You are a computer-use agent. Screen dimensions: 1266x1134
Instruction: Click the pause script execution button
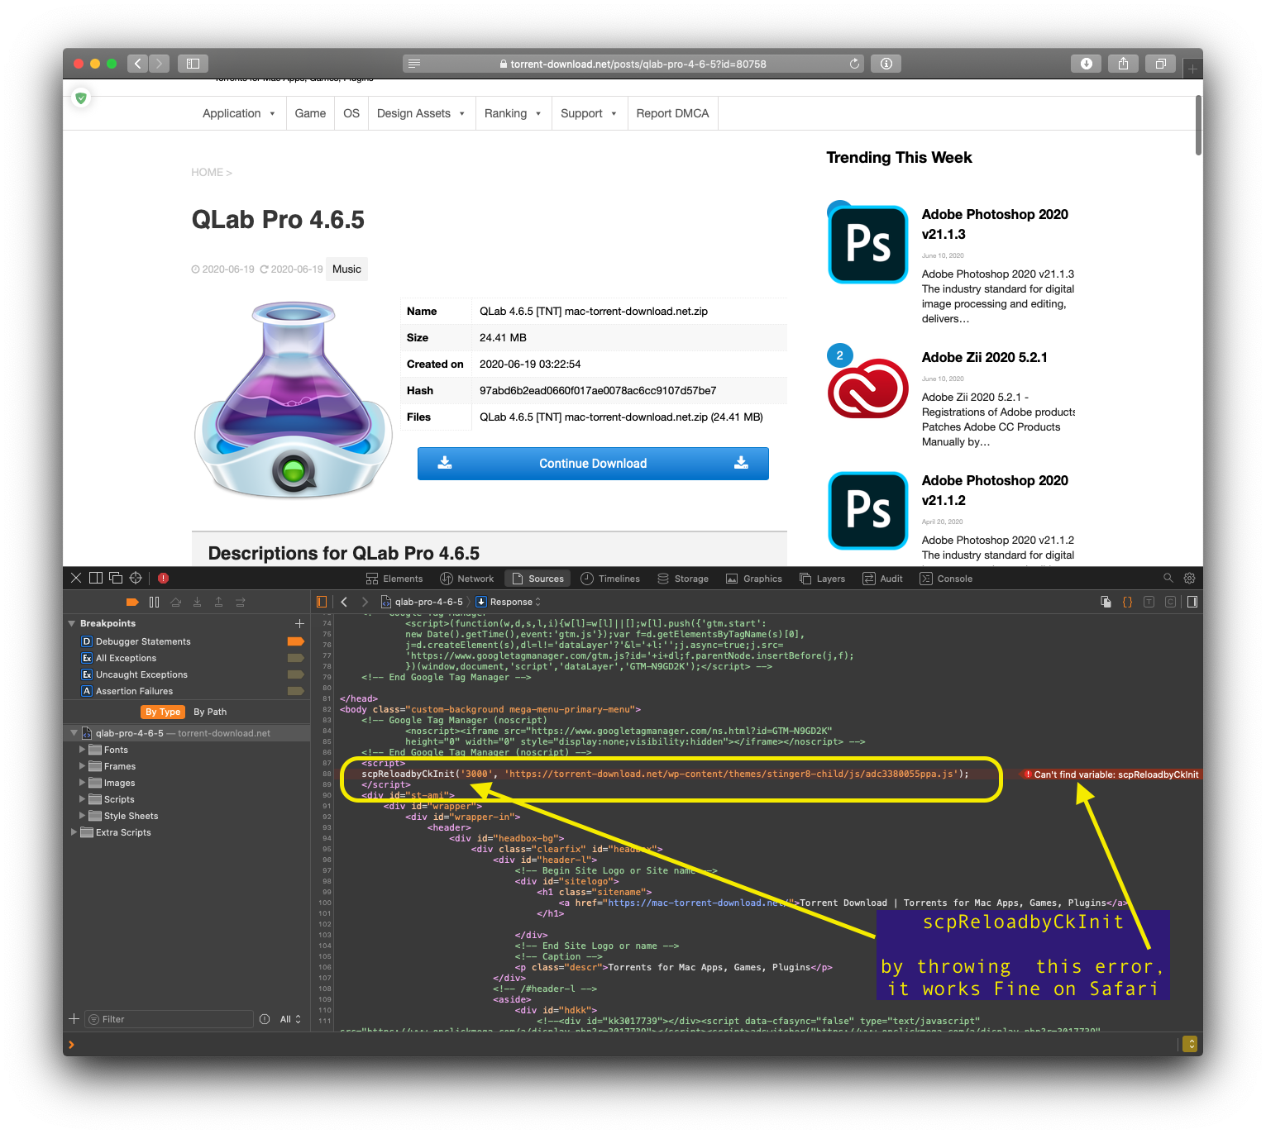(154, 602)
